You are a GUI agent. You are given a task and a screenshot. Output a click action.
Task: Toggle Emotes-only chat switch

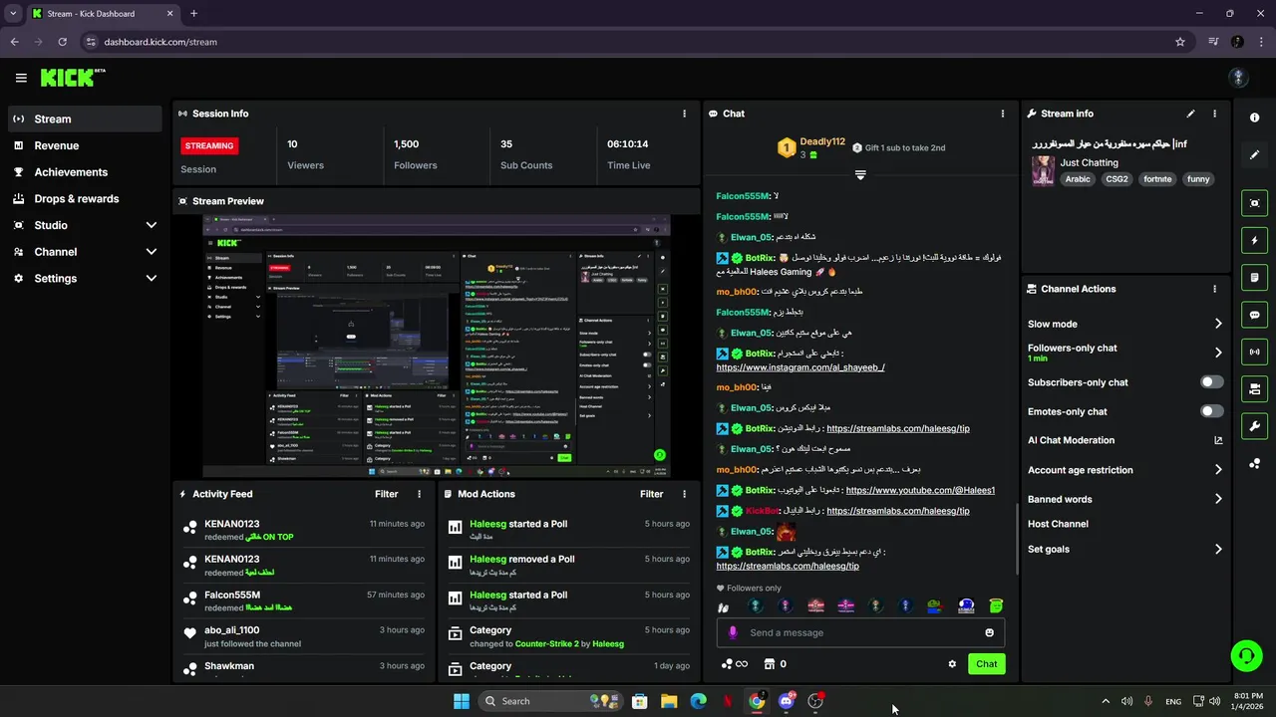[x=1212, y=411]
